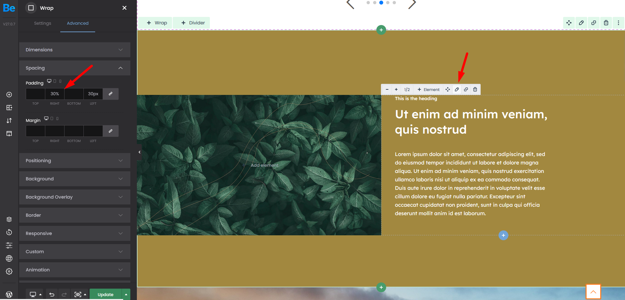Open the revision history icon in sidebar
Screen dimensions: 625x300
(x=9, y=232)
